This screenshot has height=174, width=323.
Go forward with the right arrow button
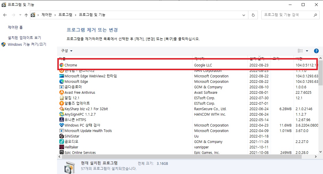[13, 15]
